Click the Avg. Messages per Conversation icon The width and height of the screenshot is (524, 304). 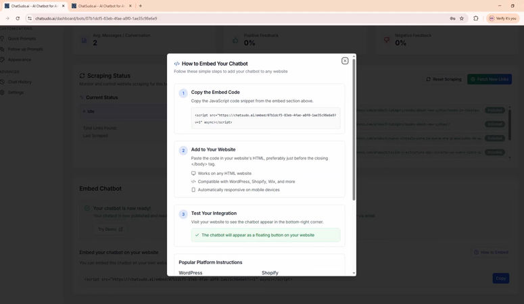click(x=85, y=41)
